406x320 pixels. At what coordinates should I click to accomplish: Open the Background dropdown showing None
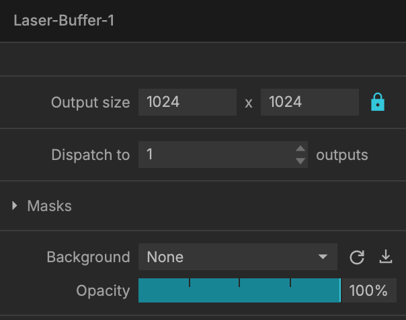point(238,257)
